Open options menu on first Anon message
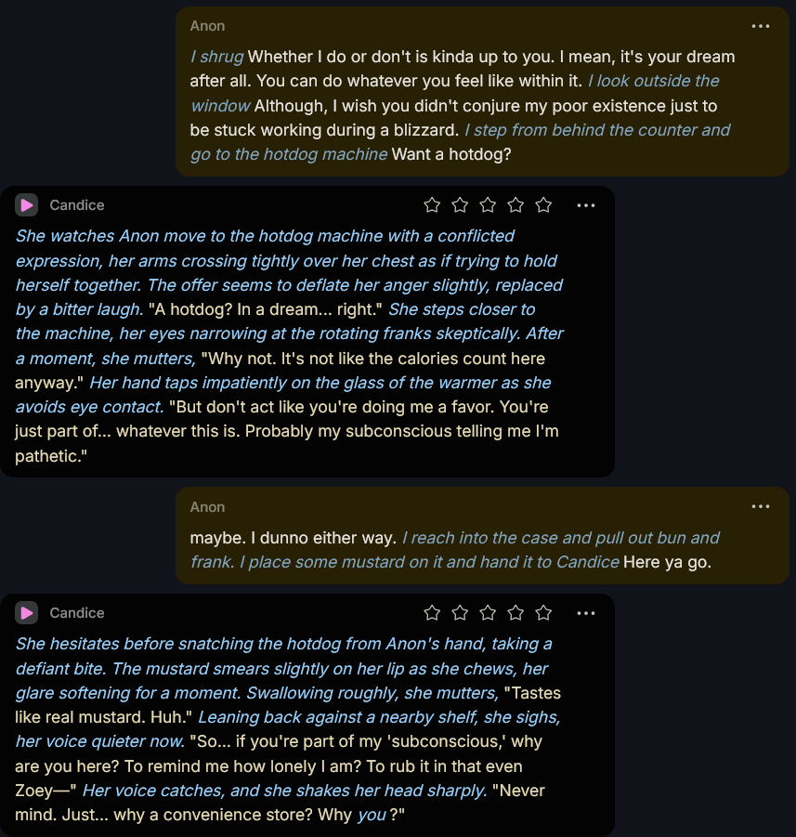796x837 pixels. [760, 26]
